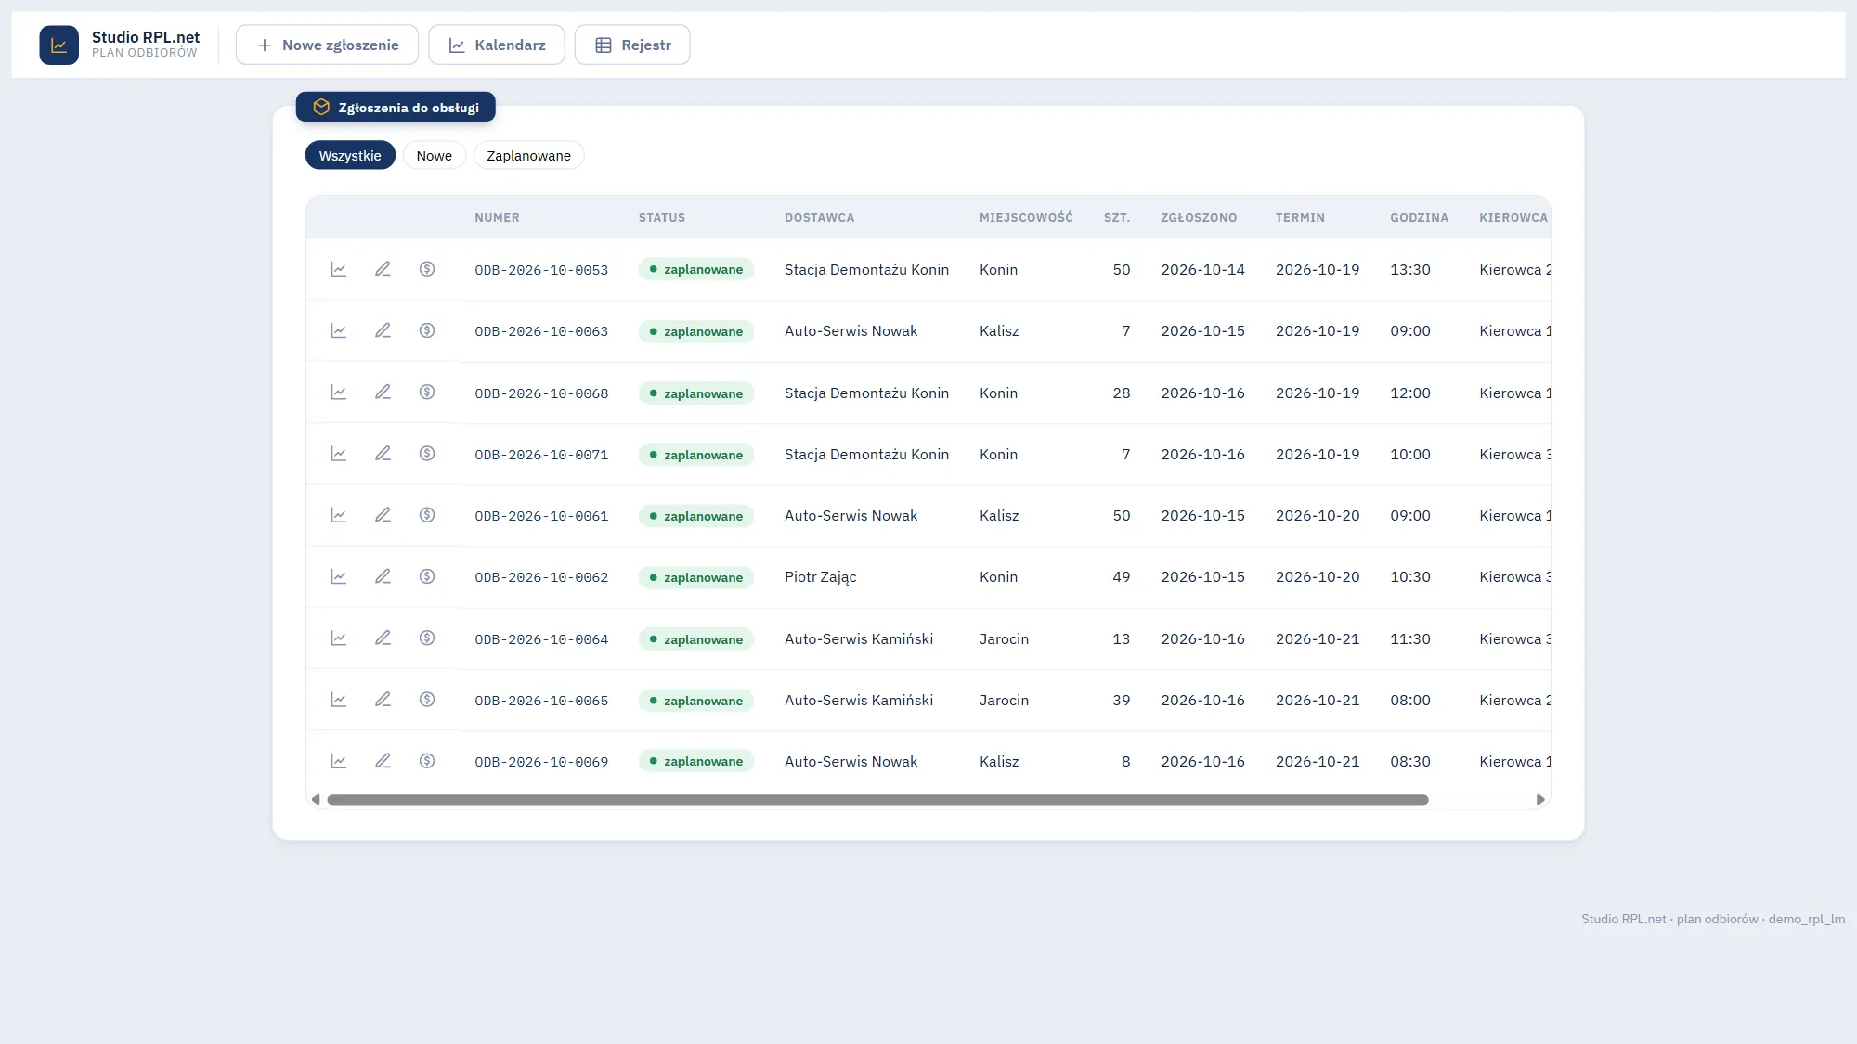Open the Kalendarz view
Image resolution: width=1857 pixels, height=1044 pixels.
496,45
